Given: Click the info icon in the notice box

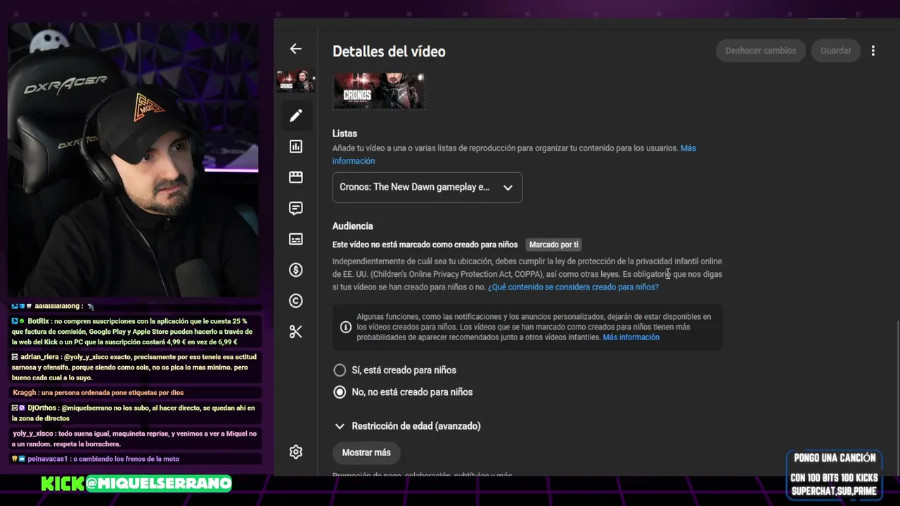Looking at the screenshot, I should pos(345,327).
